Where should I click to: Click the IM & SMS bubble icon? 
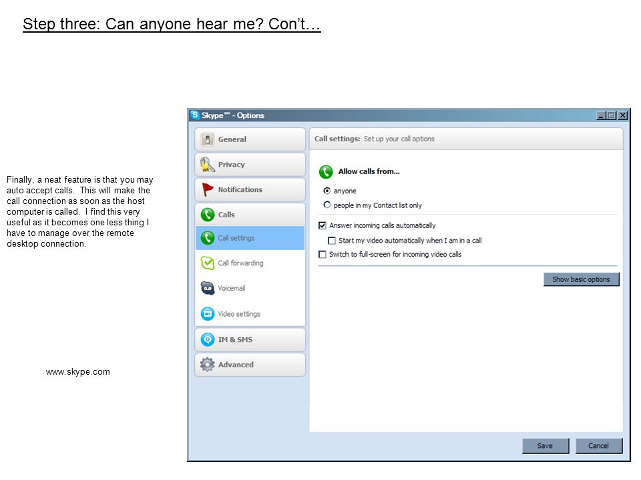208,339
